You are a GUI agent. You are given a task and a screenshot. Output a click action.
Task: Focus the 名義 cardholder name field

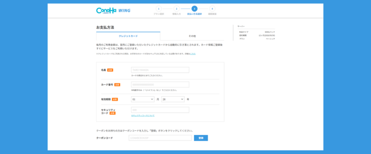click(x=160, y=70)
